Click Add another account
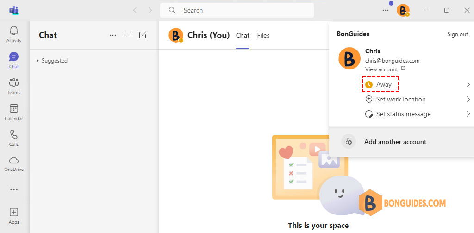 click(395, 142)
